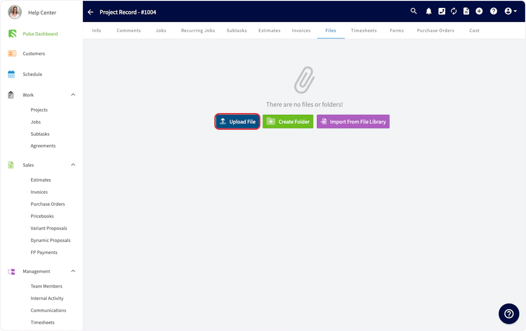Collapse the Work section chevron
The width and height of the screenshot is (526, 331).
[x=73, y=95]
